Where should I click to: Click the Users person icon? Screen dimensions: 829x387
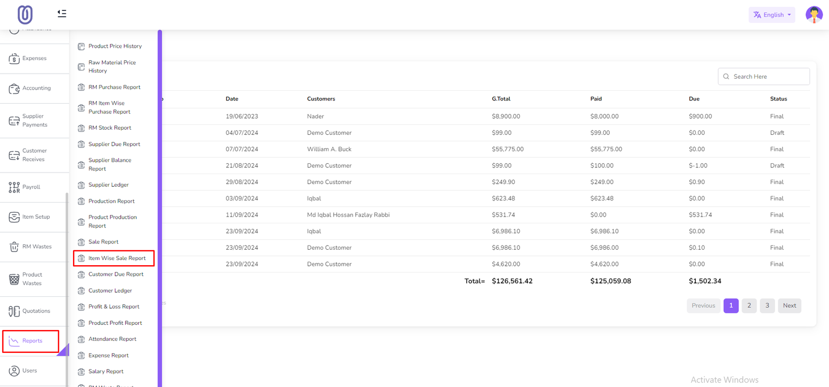click(x=14, y=371)
